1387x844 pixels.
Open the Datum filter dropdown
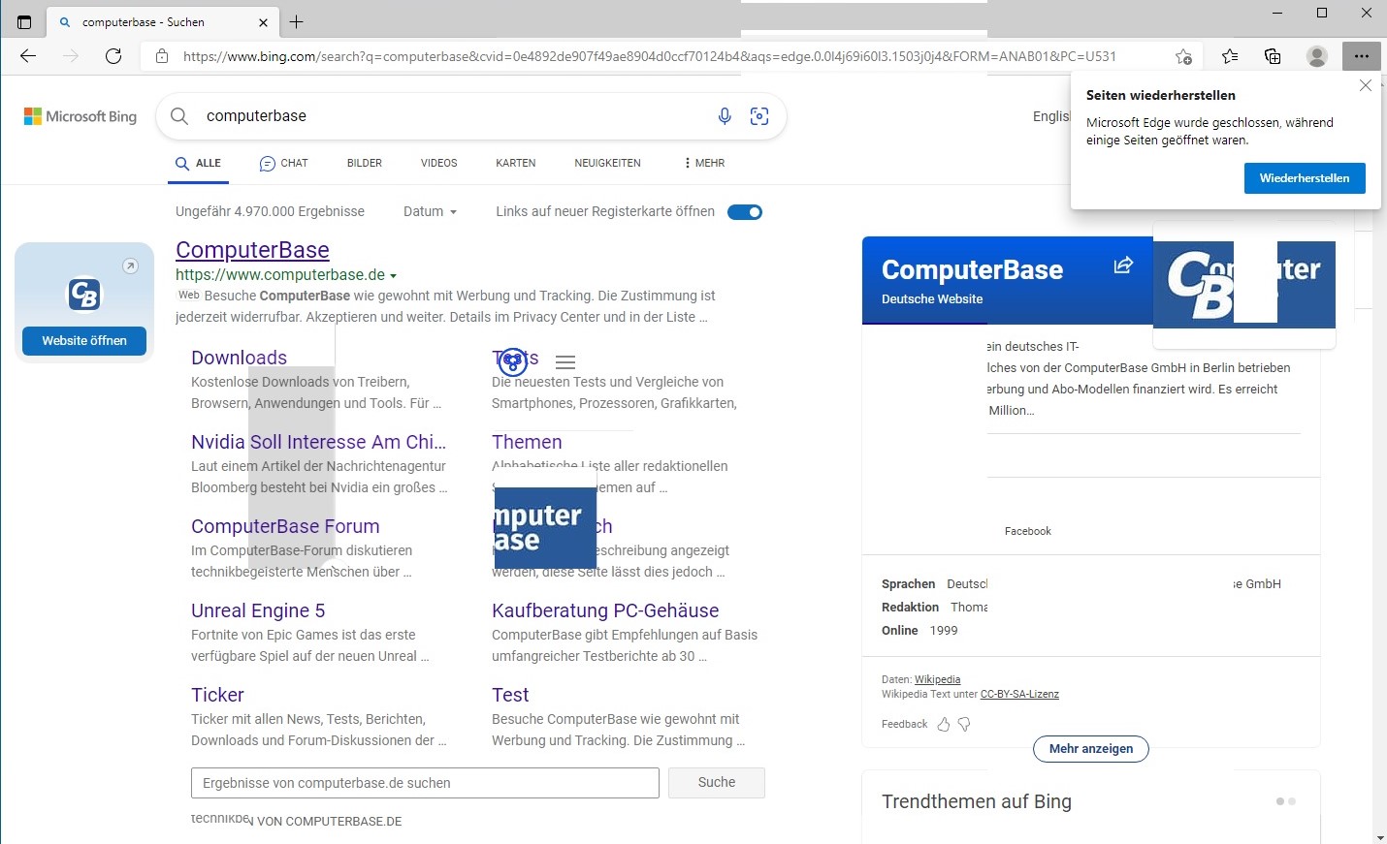(430, 211)
